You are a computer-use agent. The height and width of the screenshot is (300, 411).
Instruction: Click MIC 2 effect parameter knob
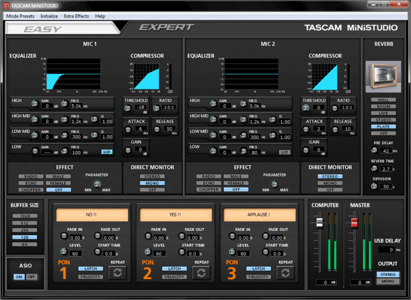click(x=275, y=184)
